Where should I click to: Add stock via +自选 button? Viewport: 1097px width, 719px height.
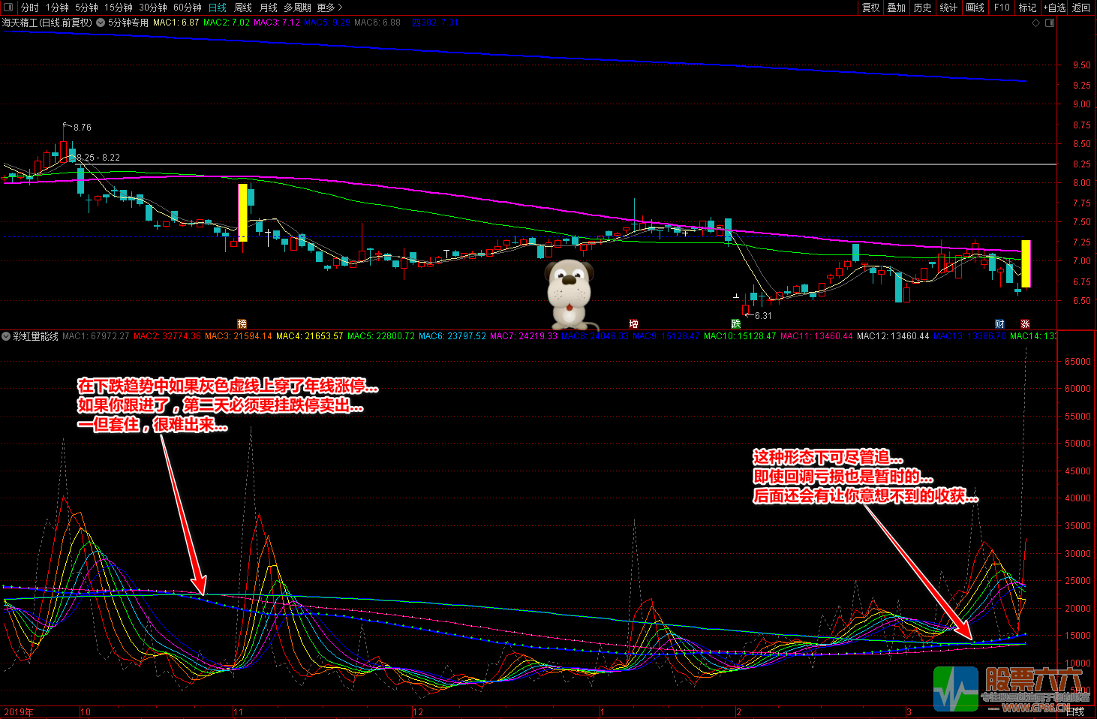(1054, 8)
